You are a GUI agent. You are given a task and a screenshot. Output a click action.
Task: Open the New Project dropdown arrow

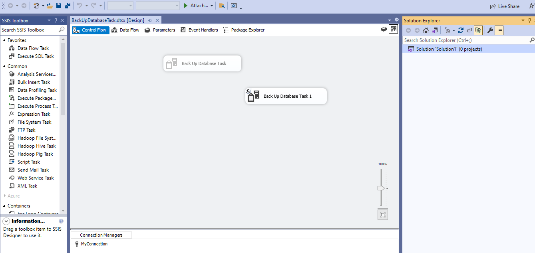[43, 6]
